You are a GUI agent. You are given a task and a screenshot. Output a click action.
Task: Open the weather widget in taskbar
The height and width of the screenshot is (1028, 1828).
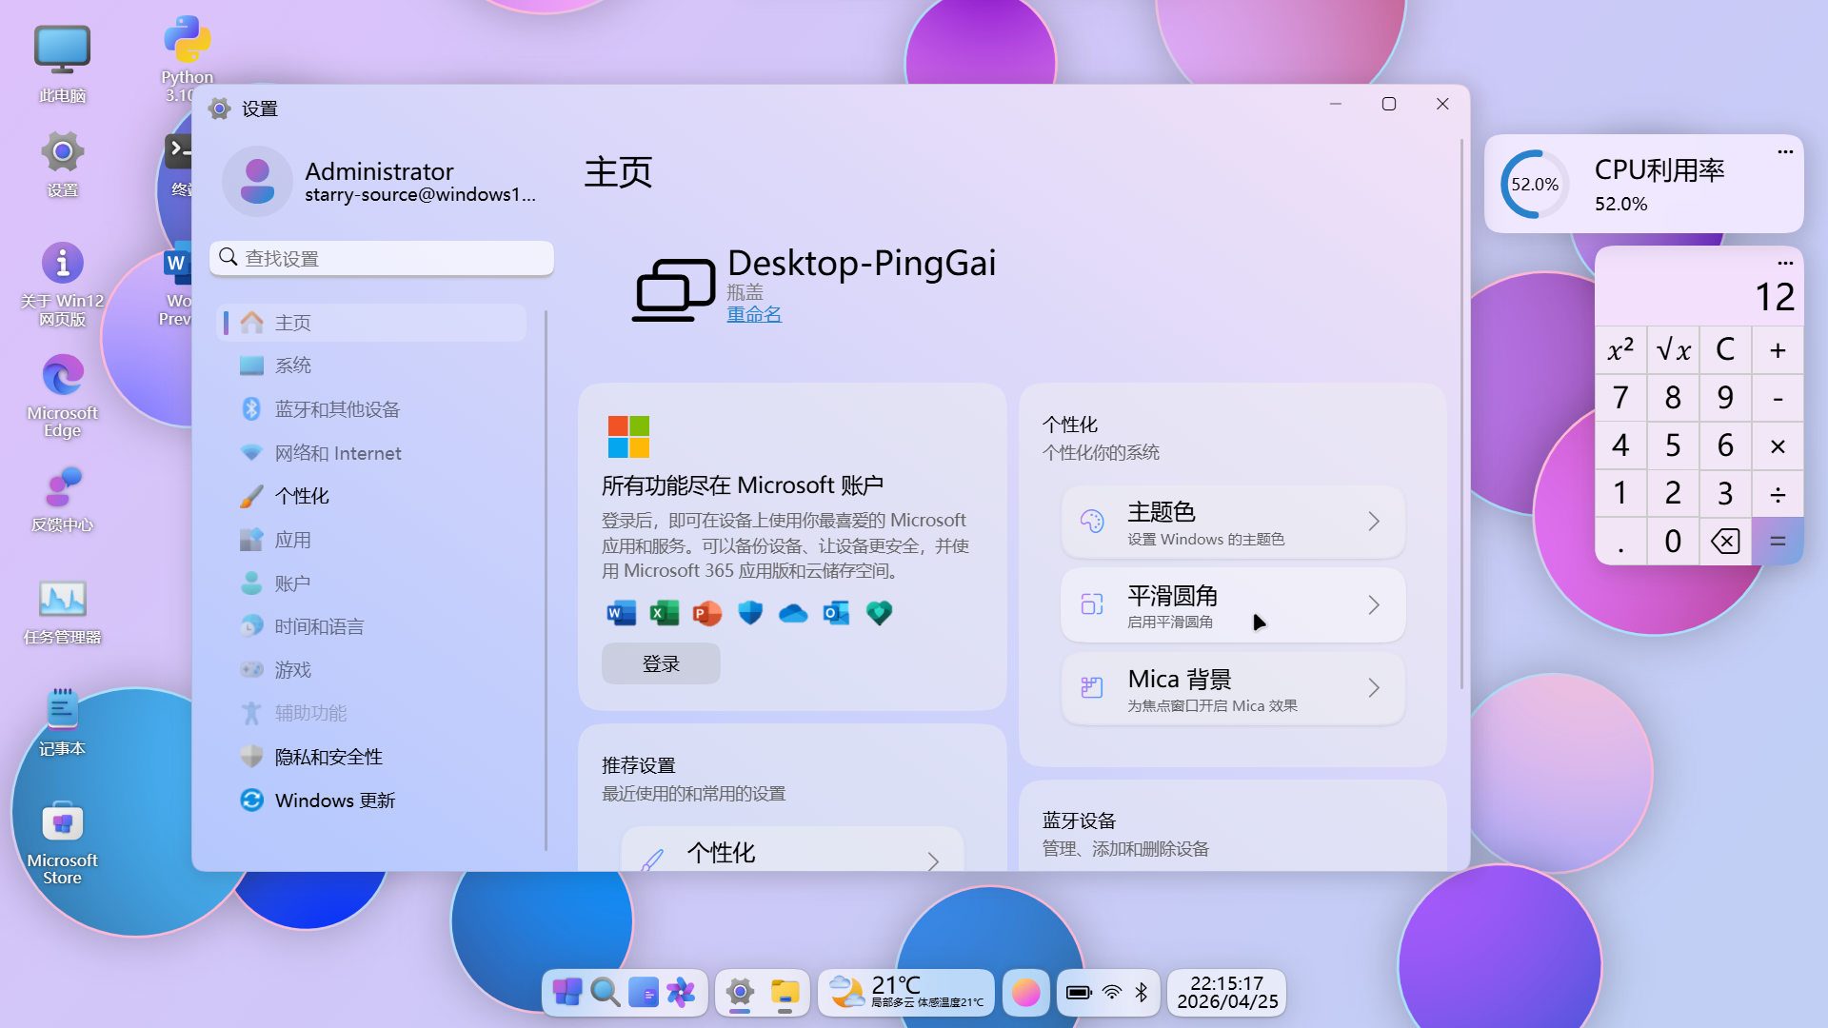tap(905, 993)
